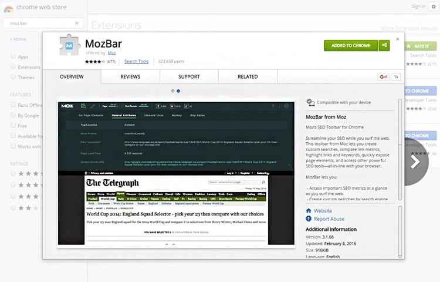Toggle the Runs Offline checkbox

pyautogui.click(x=13, y=105)
